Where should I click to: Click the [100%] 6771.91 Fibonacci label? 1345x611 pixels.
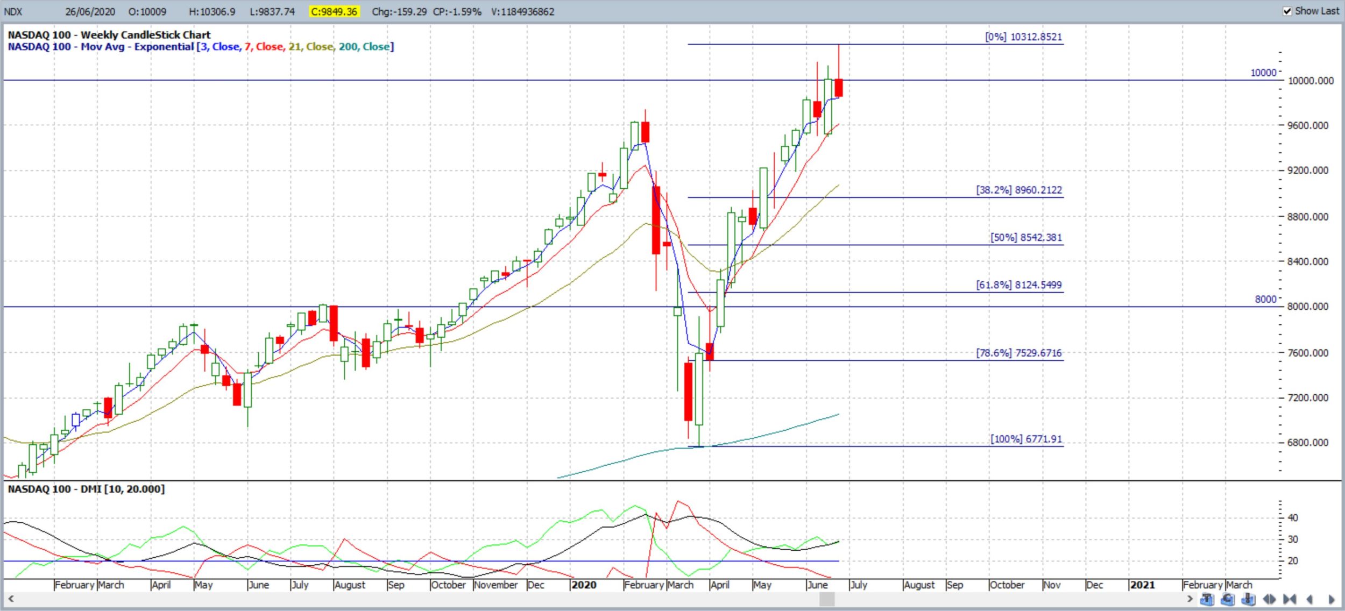[x=1026, y=439]
